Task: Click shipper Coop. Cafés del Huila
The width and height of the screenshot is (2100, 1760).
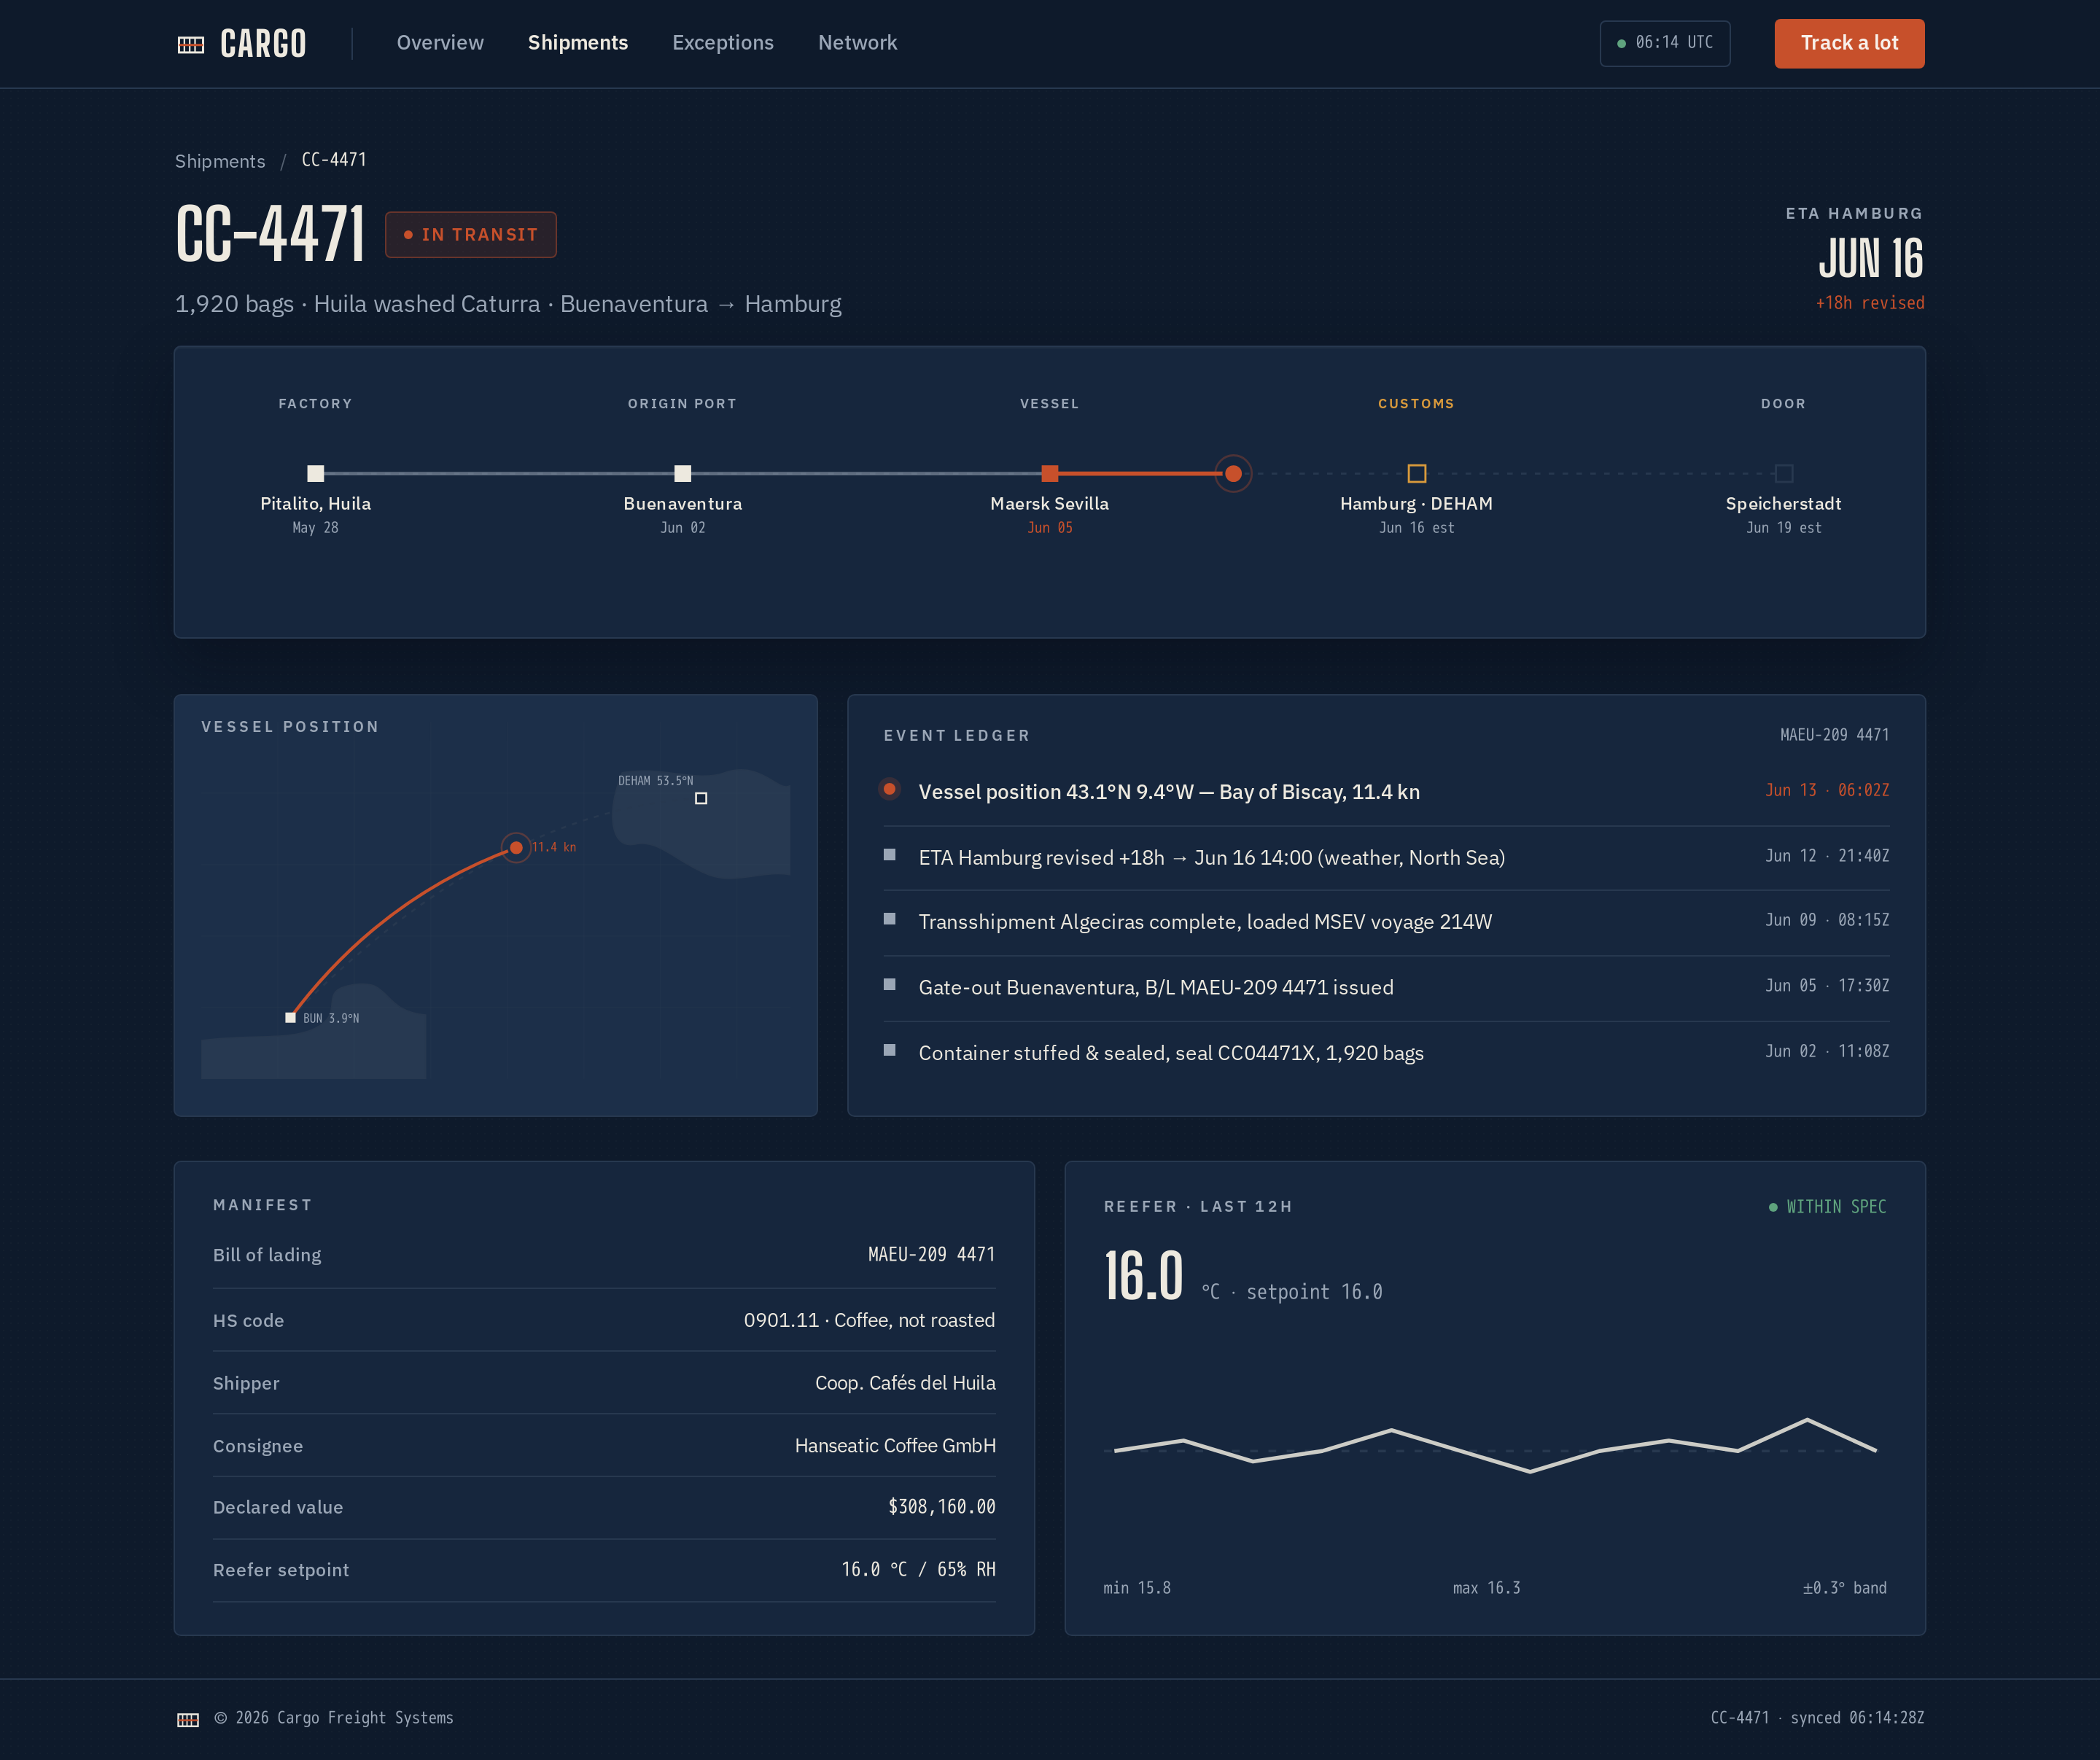Action: coord(905,1383)
